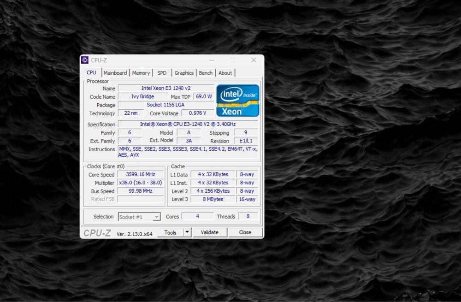Click the Core Voltage value 0.976 V

click(x=198, y=113)
